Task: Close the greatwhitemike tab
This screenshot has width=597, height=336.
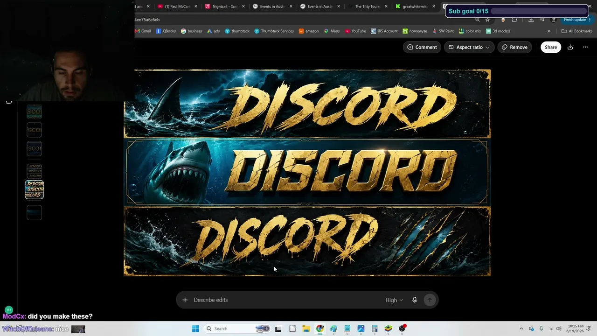Action: coord(434,7)
